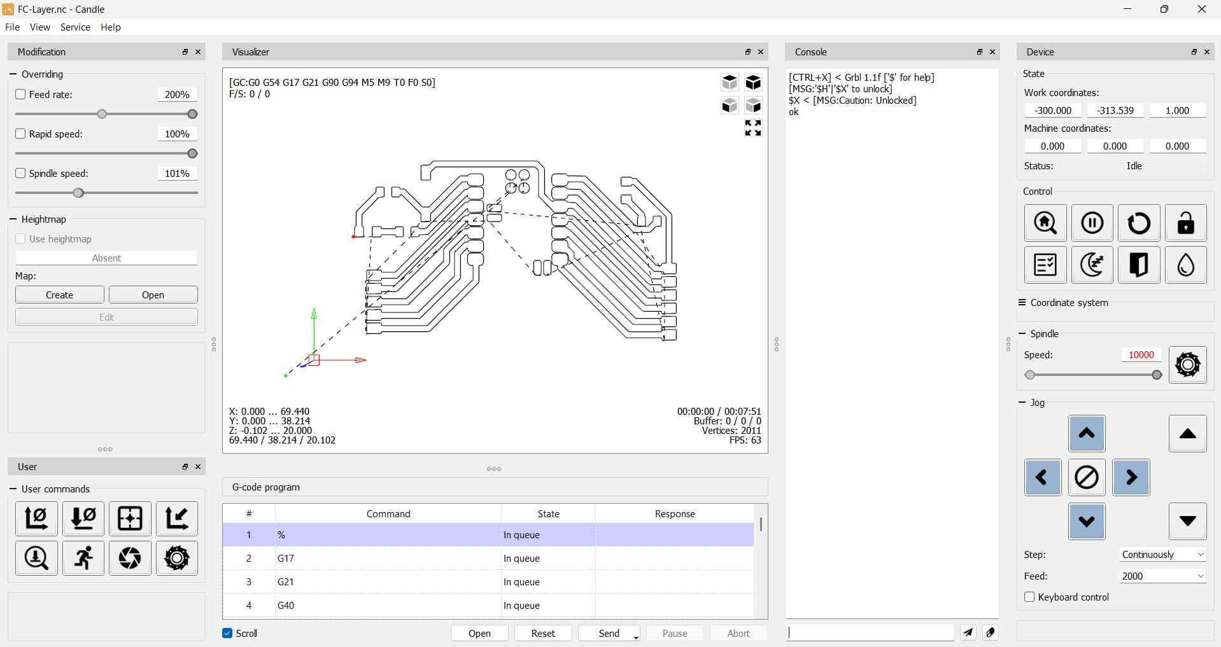Uncheck the Scroll checkbox
Screen dimensions: 1221x647
pos(227,633)
